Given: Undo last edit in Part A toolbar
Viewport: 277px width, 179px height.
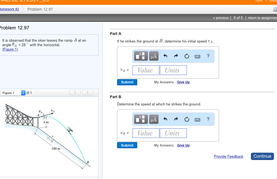Looking at the screenshot, I should coord(165,56).
